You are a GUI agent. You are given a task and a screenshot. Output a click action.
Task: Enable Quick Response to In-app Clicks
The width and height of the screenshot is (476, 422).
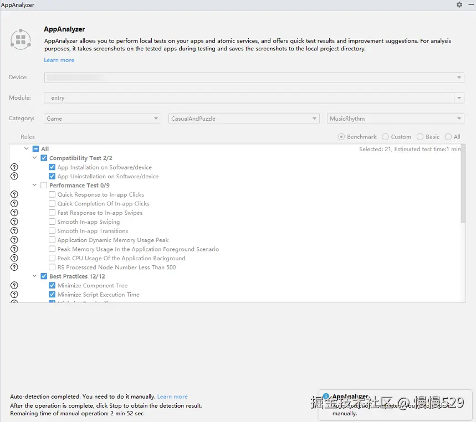point(52,194)
